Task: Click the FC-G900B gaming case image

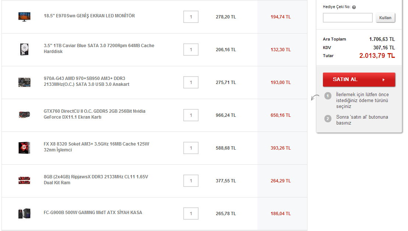Action: point(24,213)
